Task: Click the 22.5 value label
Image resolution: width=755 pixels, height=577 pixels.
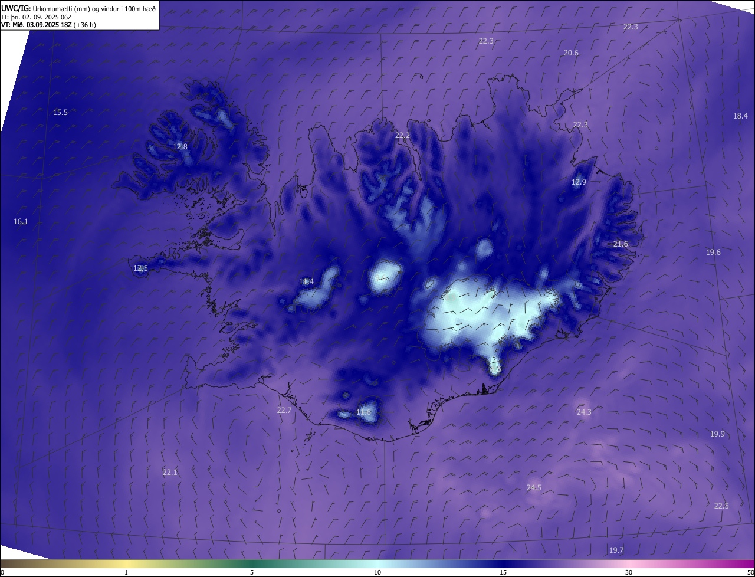Action: tap(721, 506)
